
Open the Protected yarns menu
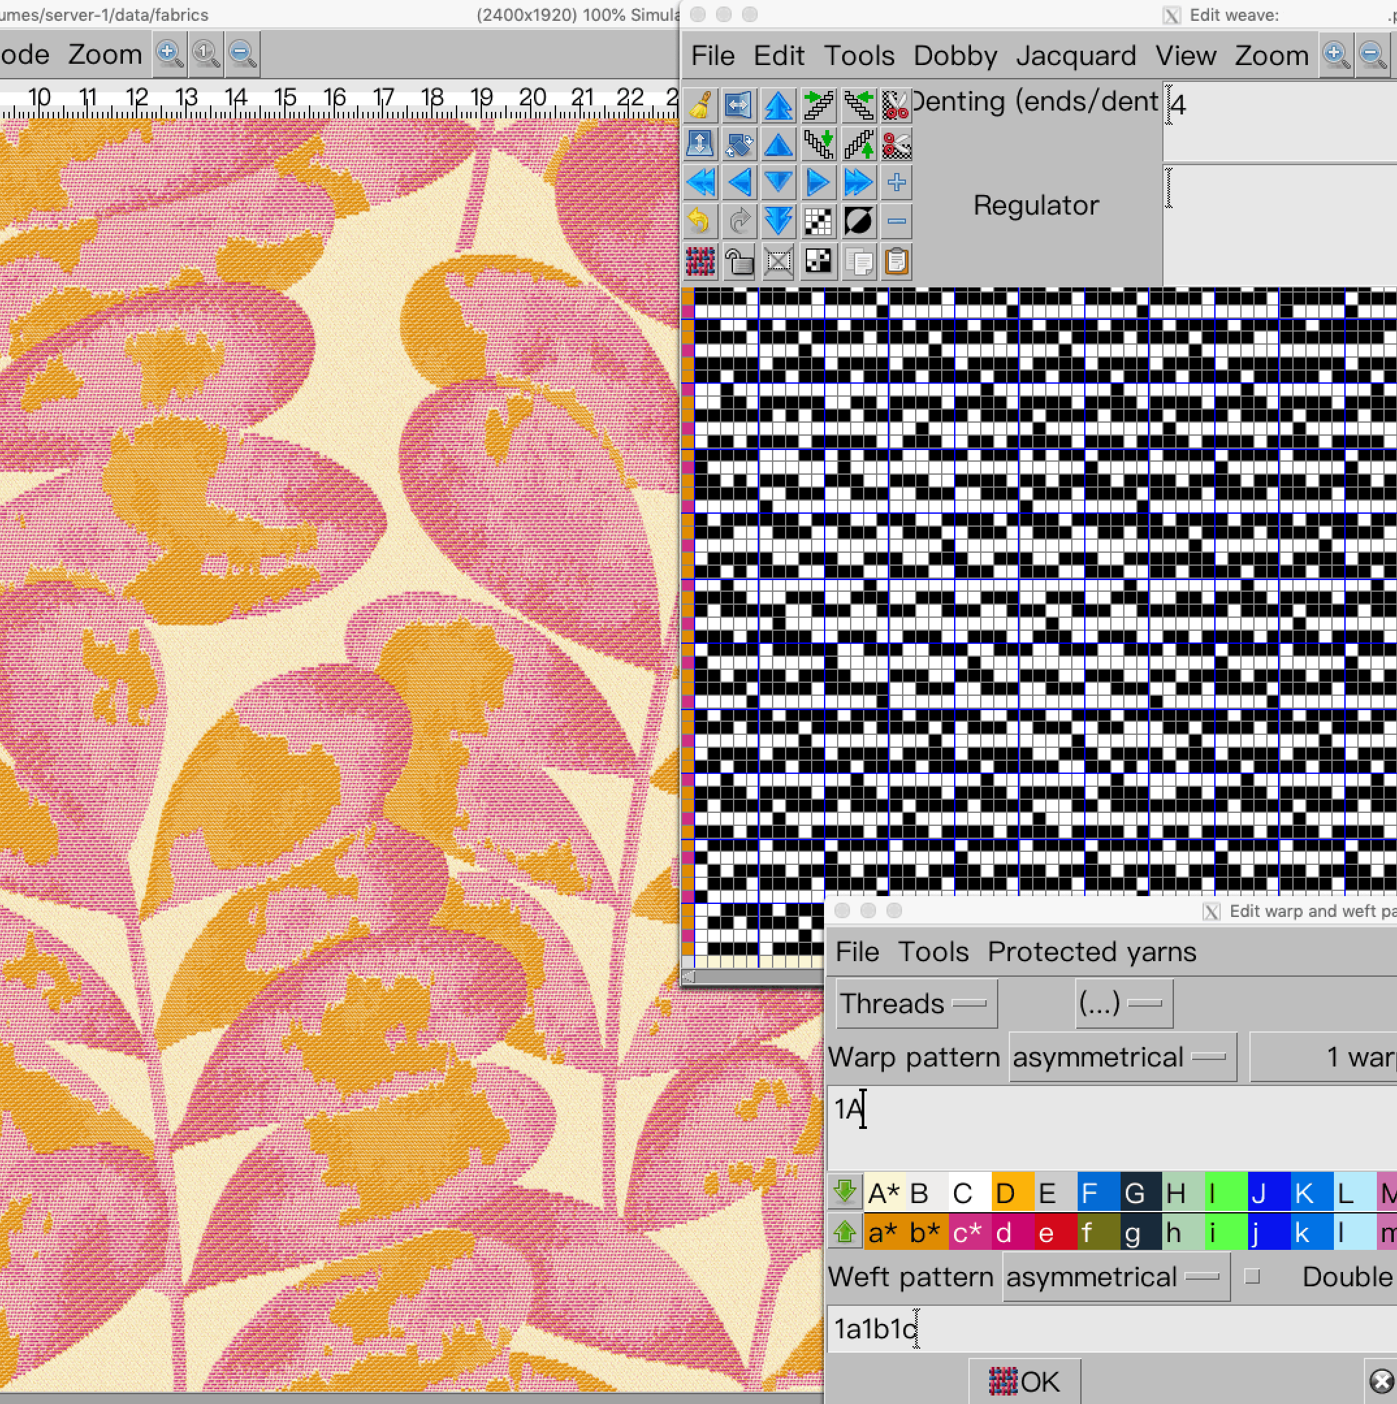1091,952
